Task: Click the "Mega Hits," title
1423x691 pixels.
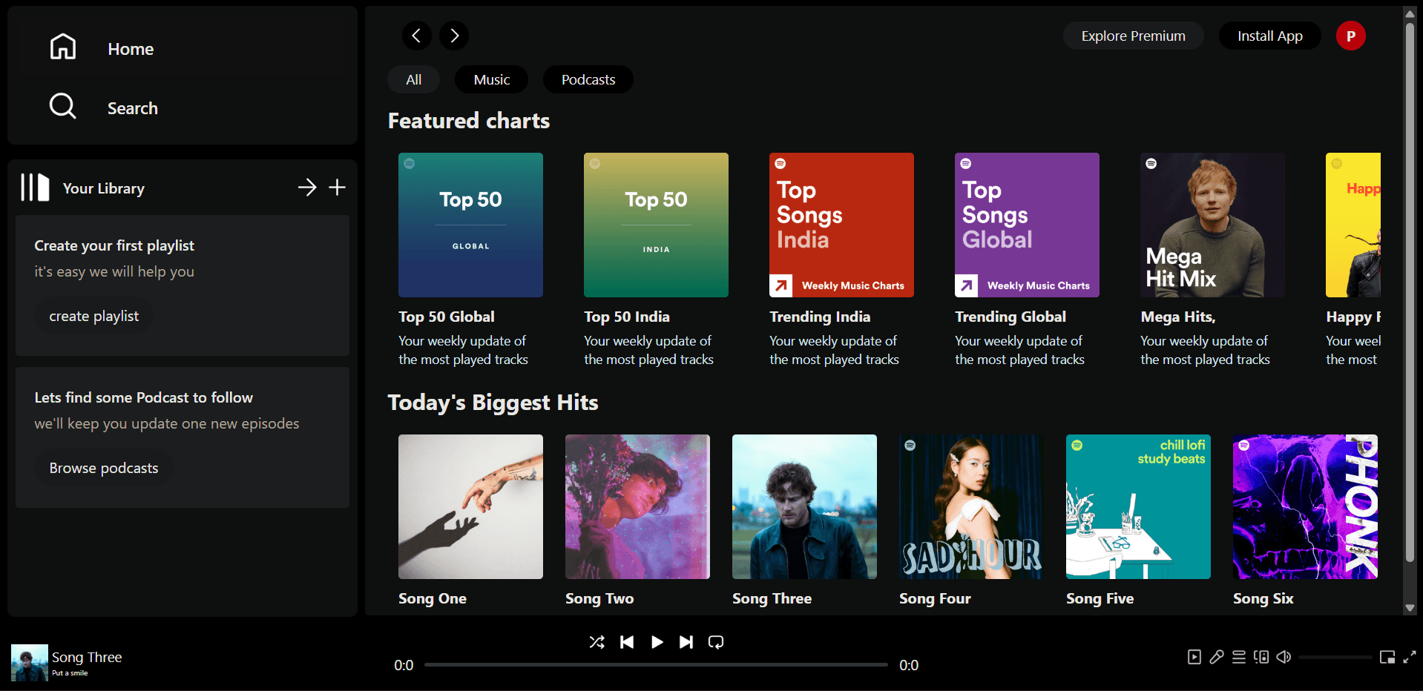Action: pos(1178,317)
